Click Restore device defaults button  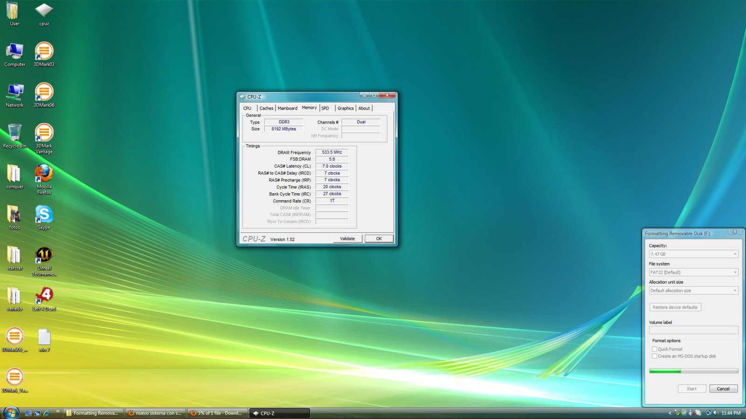pyautogui.click(x=675, y=307)
